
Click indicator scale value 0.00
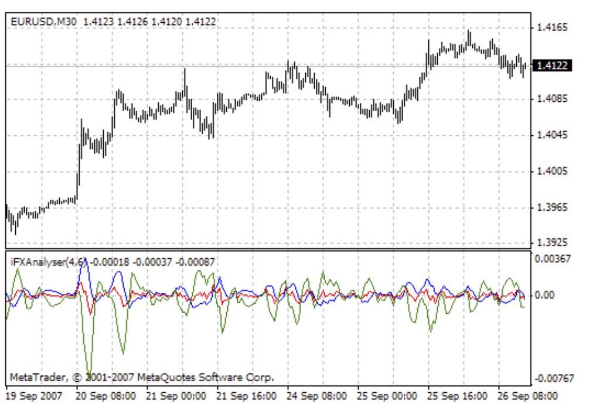click(544, 295)
